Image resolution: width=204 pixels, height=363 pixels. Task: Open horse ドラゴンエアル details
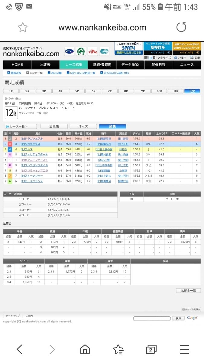(32, 139)
